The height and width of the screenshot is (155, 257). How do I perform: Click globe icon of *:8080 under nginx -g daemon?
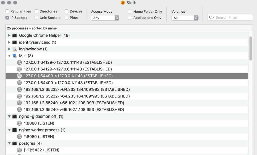point(19,123)
